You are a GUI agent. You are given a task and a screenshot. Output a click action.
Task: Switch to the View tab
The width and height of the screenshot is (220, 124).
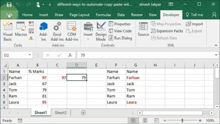coord(153,15)
